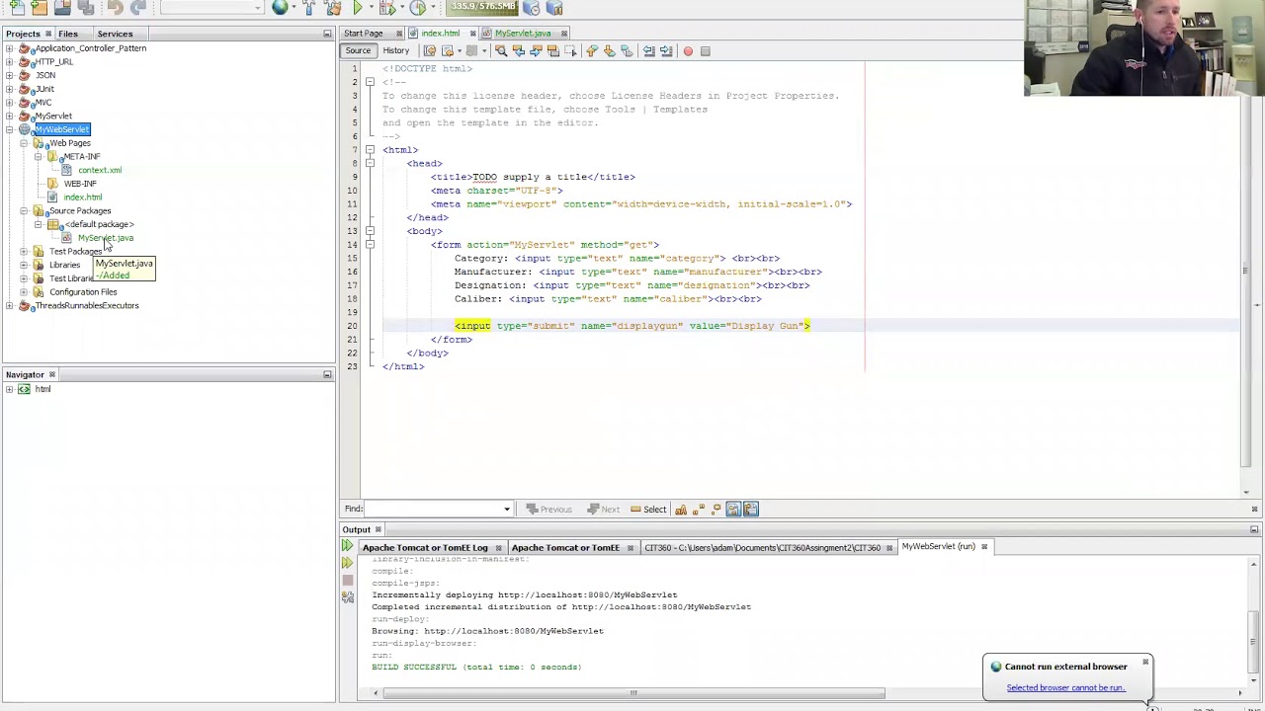The width and height of the screenshot is (1265, 711).
Task: Click 'Selected browser cannot be run' link
Action: 1064,688
